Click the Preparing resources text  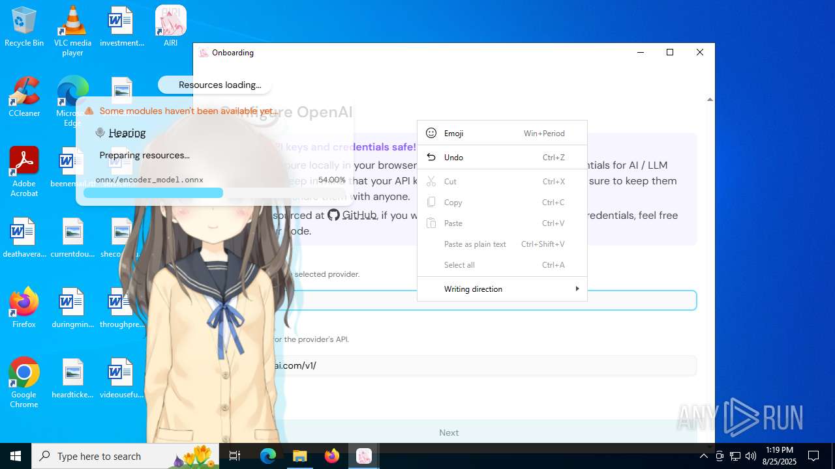(x=144, y=155)
